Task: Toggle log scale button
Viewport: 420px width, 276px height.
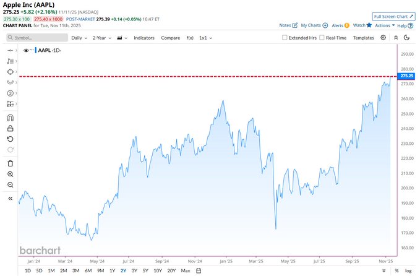Action: pyautogui.click(x=408, y=270)
